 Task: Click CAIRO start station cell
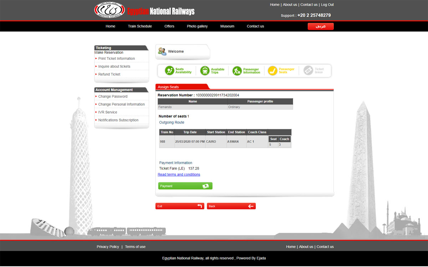(x=216, y=141)
